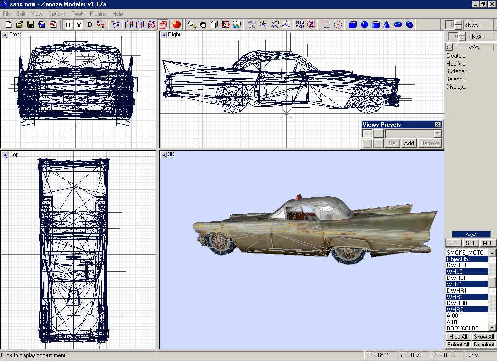The width and height of the screenshot is (497, 361).
Task: Select the Zoom magnifier tool
Action: pyautogui.click(x=192, y=24)
